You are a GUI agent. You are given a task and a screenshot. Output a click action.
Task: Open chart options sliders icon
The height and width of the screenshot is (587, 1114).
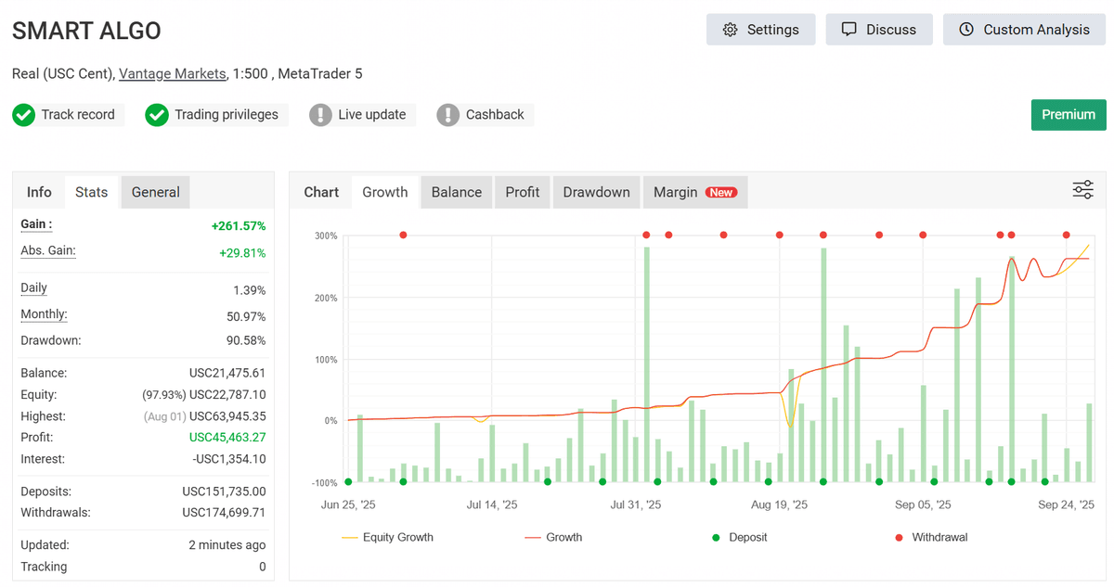coord(1082,190)
